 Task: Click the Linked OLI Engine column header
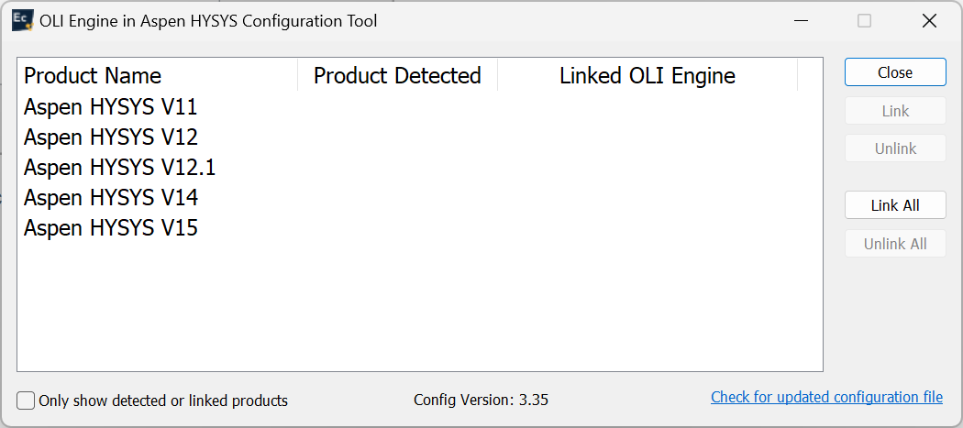(647, 75)
